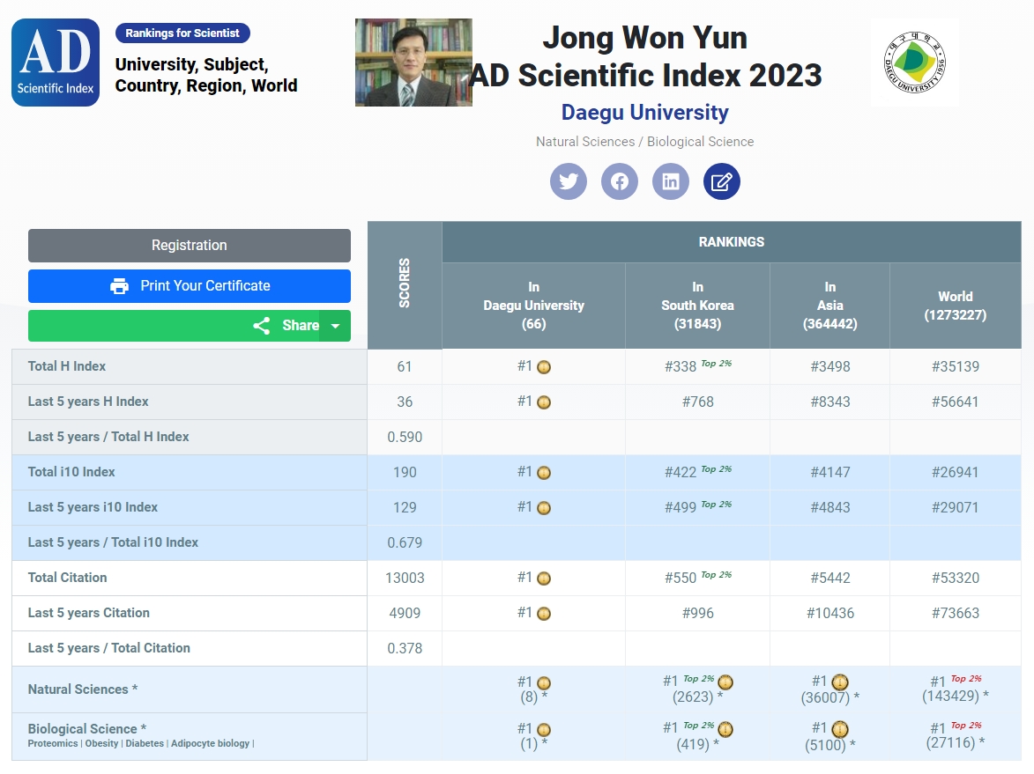The height and width of the screenshot is (774, 1034).
Task: Select Natural Sciences / Biological Science subtitle
Action: click(644, 142)
